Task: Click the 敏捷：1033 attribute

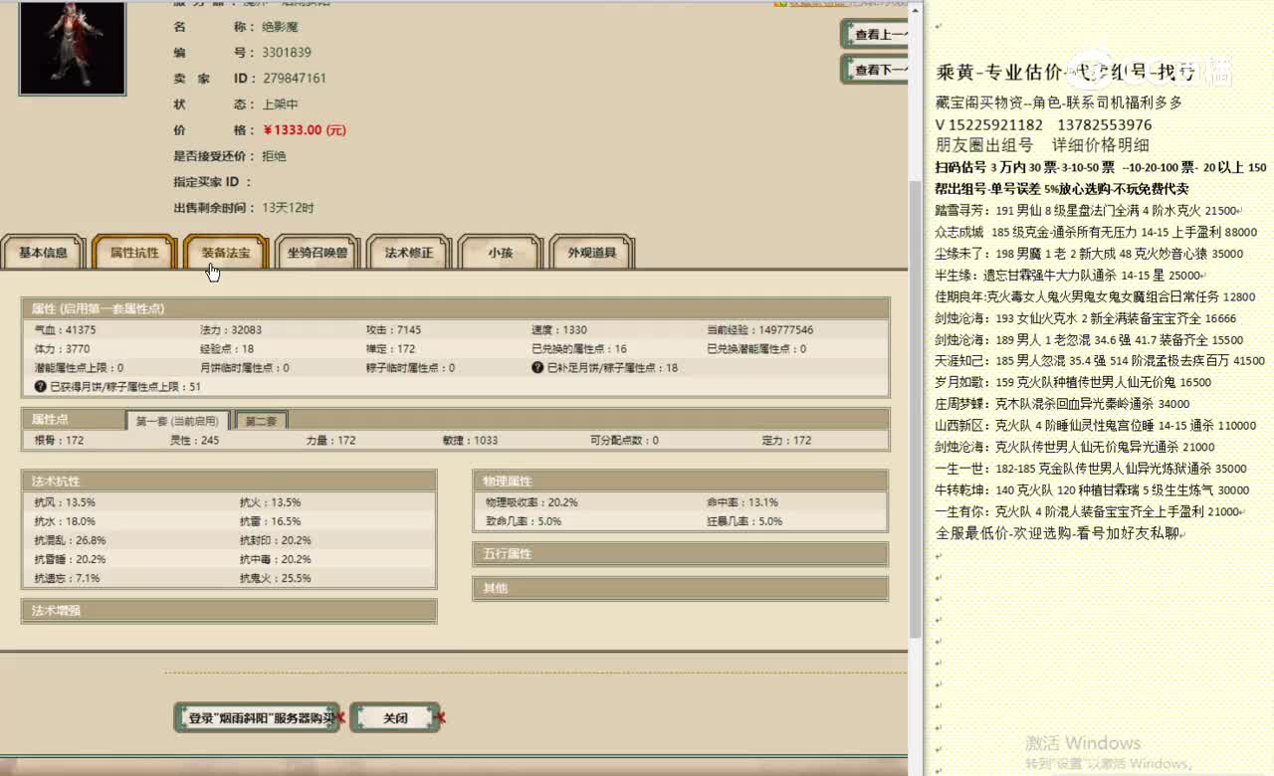Action: [471, 440]
